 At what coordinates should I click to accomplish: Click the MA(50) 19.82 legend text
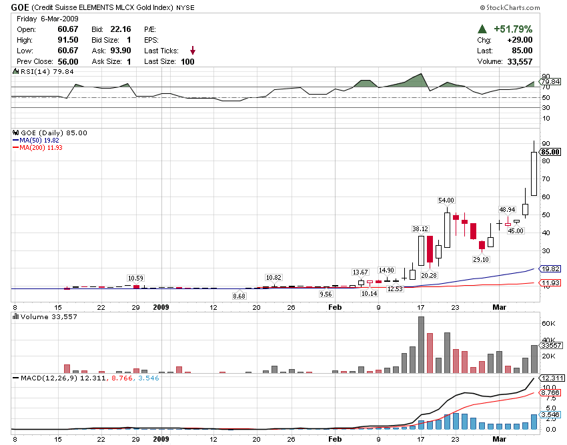(39, 140)
